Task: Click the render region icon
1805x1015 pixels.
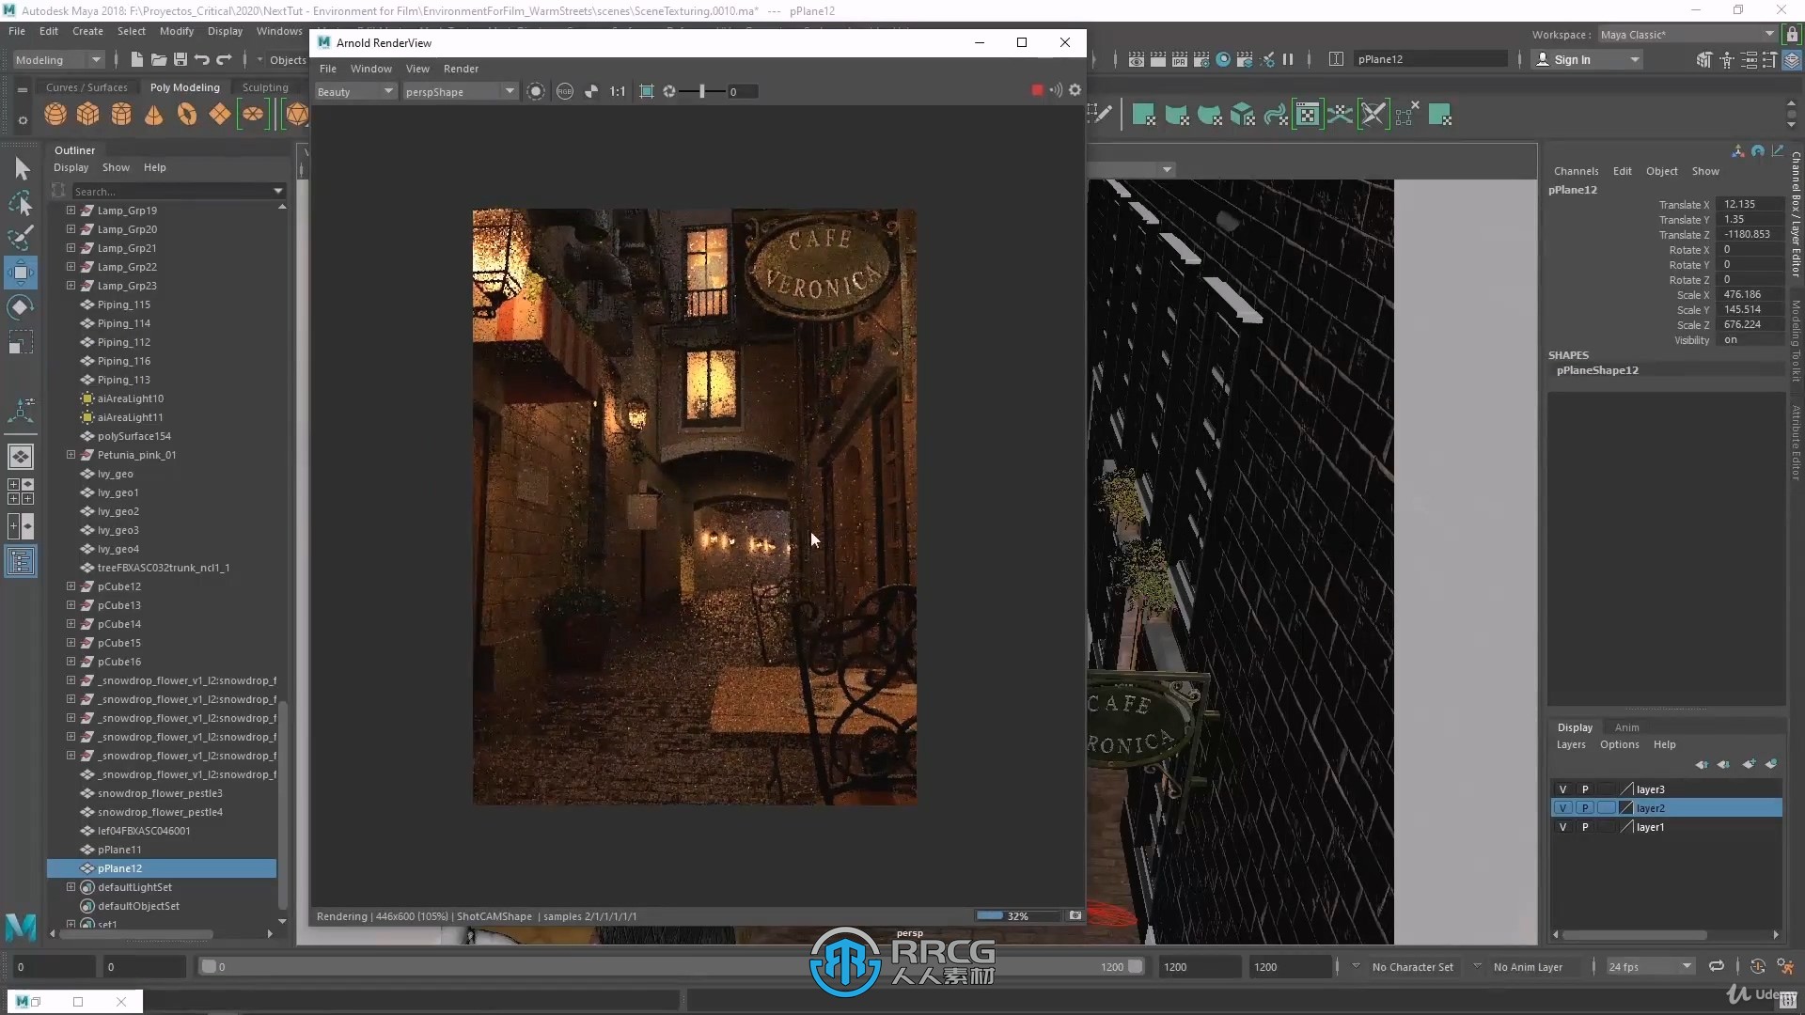Action: 646,90
